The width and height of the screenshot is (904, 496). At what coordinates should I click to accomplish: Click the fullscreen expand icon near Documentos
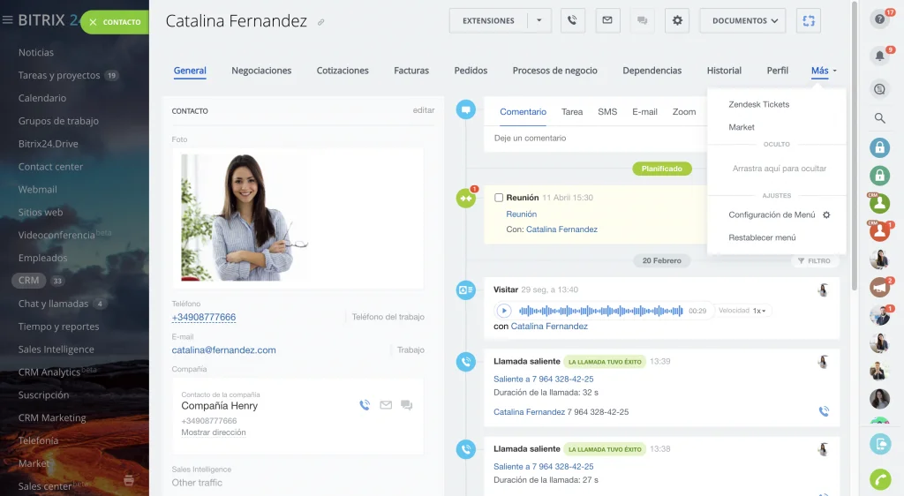(x=808, y=20)
